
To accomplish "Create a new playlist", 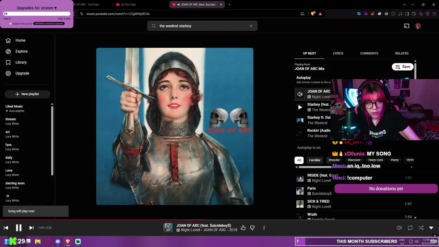I will pyautogui.click(x=27, y=94).
